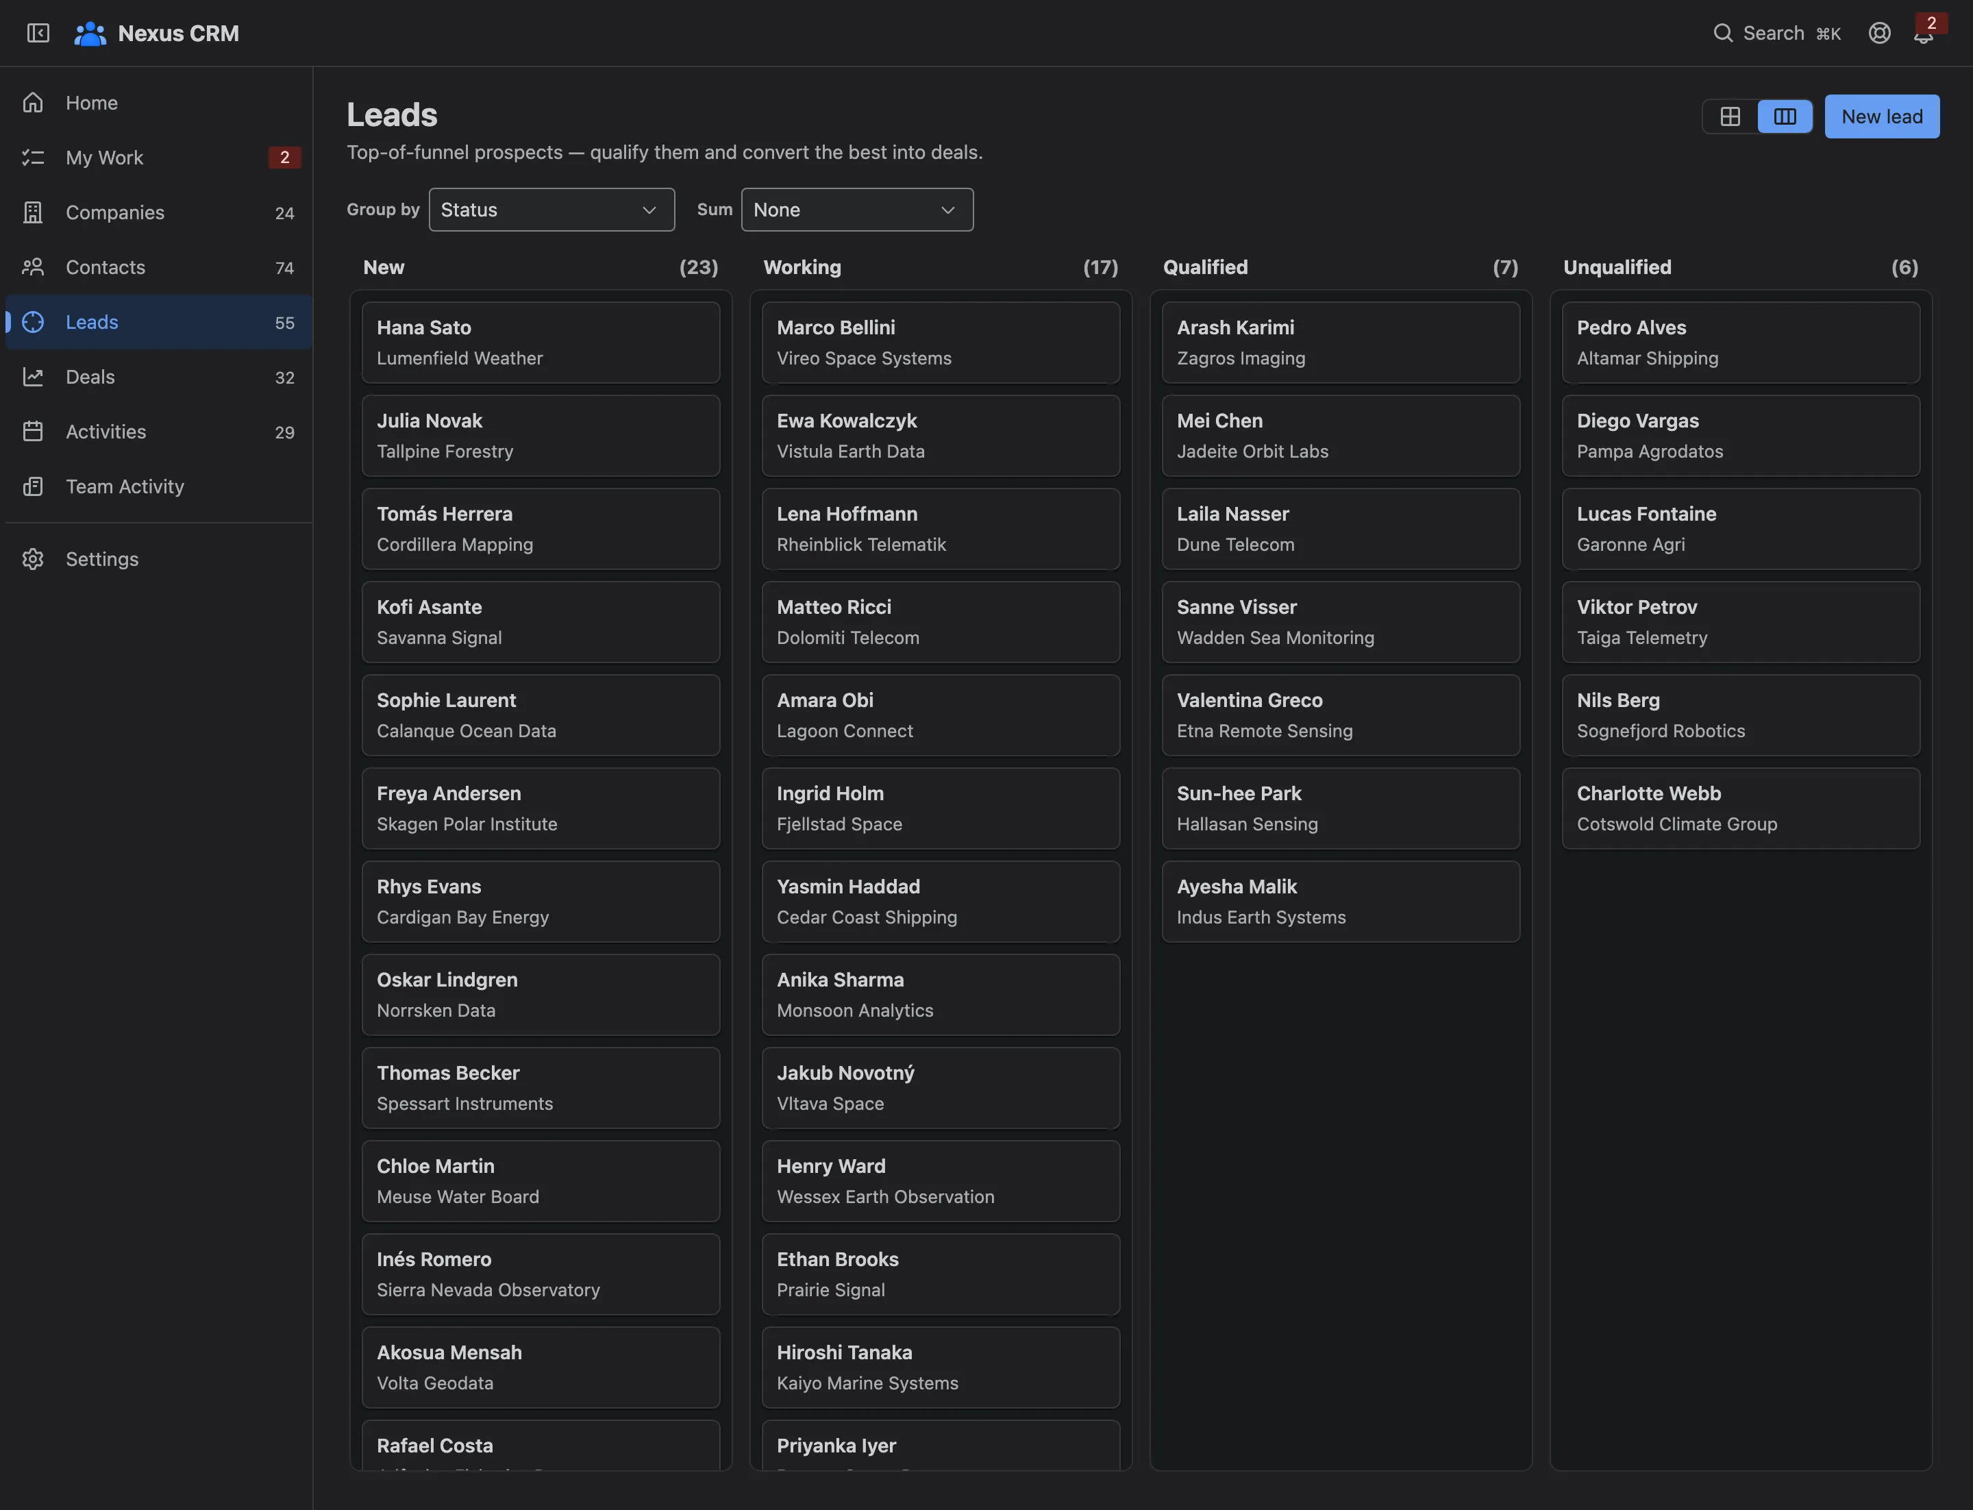Create a New lead
1973x1510 pixels.
click(1882, 116)
